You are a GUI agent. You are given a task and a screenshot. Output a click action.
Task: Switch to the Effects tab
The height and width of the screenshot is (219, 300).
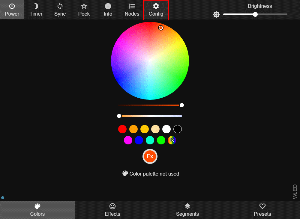point(112,210)
